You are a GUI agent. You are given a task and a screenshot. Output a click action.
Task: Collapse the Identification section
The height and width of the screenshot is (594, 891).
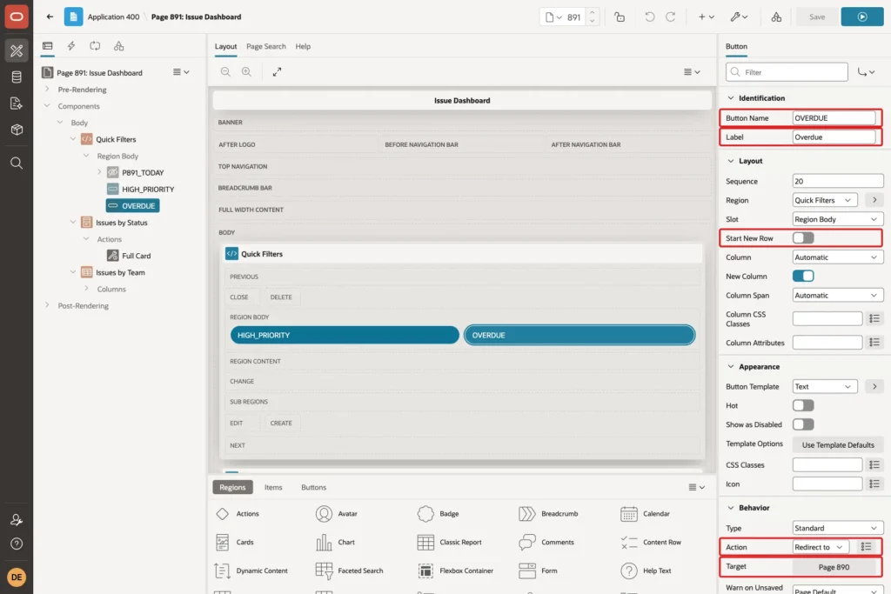click(x=731, y=97)
